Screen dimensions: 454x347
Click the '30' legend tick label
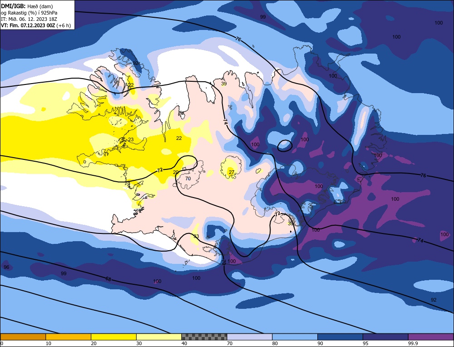pos(139,343)
